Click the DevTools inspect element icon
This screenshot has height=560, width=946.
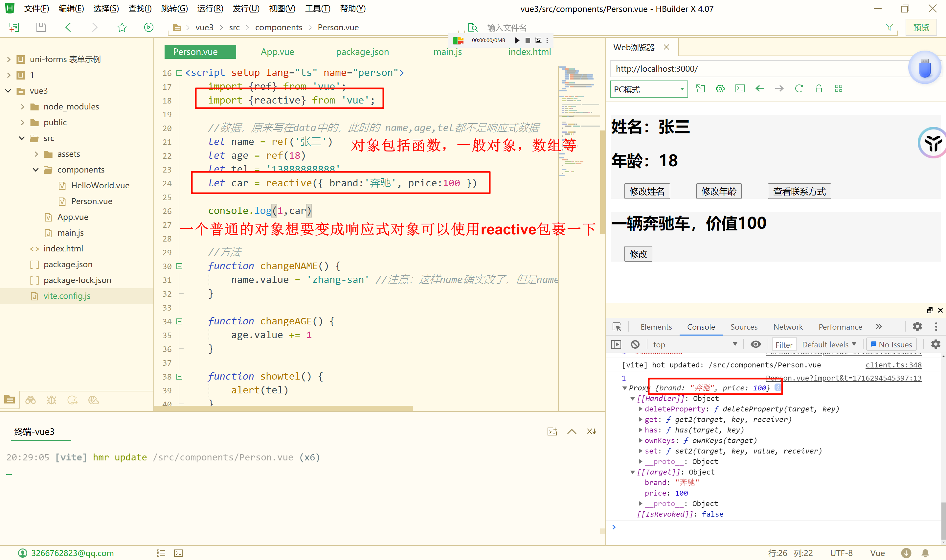pyautogui.click(x=617, y=327)
